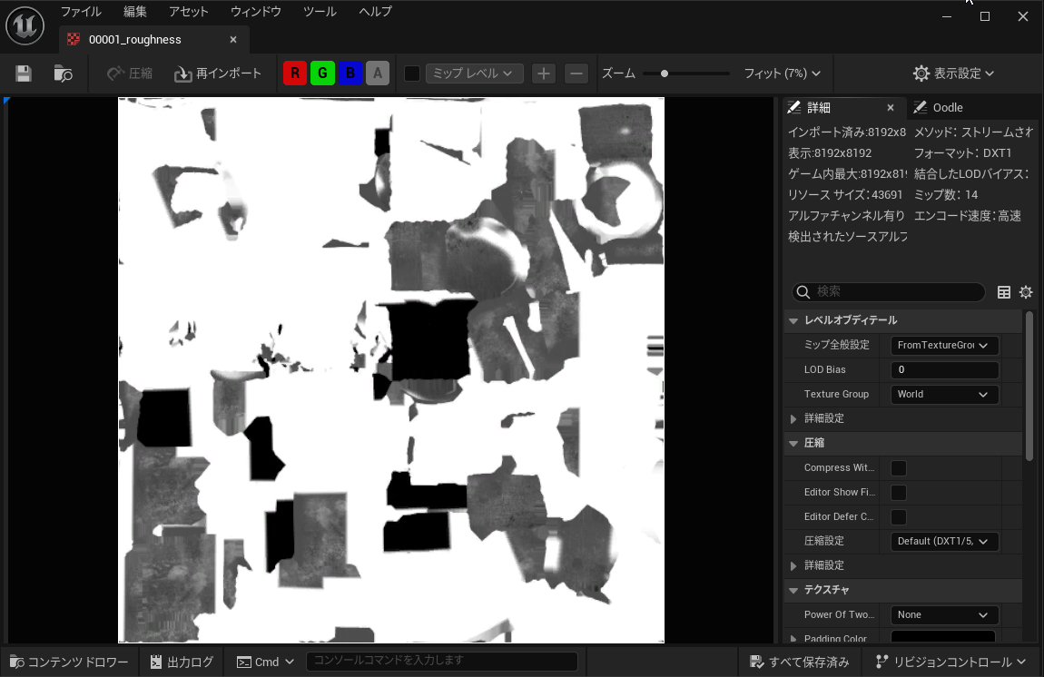Open the ウィンドウ menu
The width and height of the screenshot is (1044, 677).
[x=255, y=12]
